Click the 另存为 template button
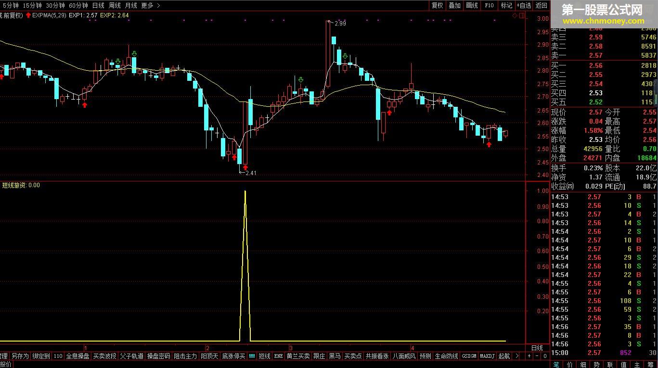This screenshot has width=658, height=368. click(x=20, y=356)
